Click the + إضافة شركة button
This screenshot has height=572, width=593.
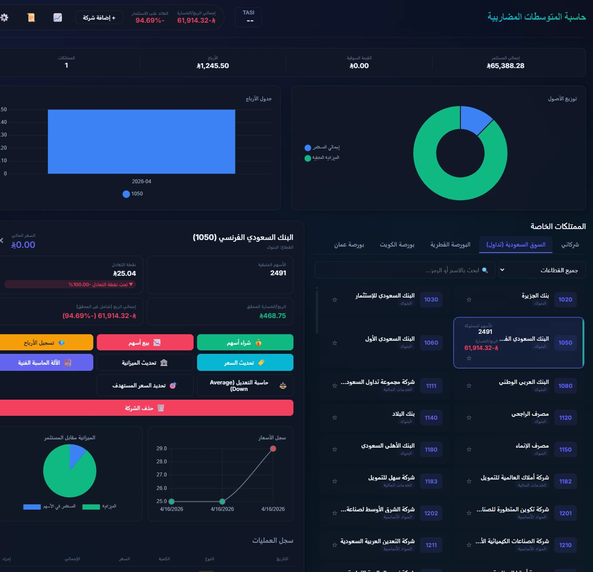click(99, 17)
